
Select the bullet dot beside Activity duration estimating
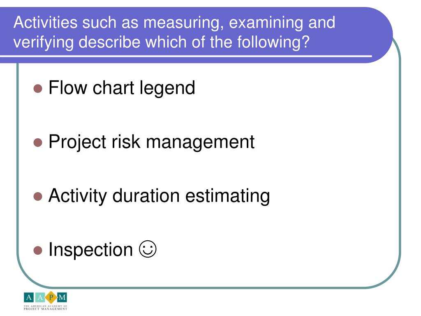click(38, 196)
